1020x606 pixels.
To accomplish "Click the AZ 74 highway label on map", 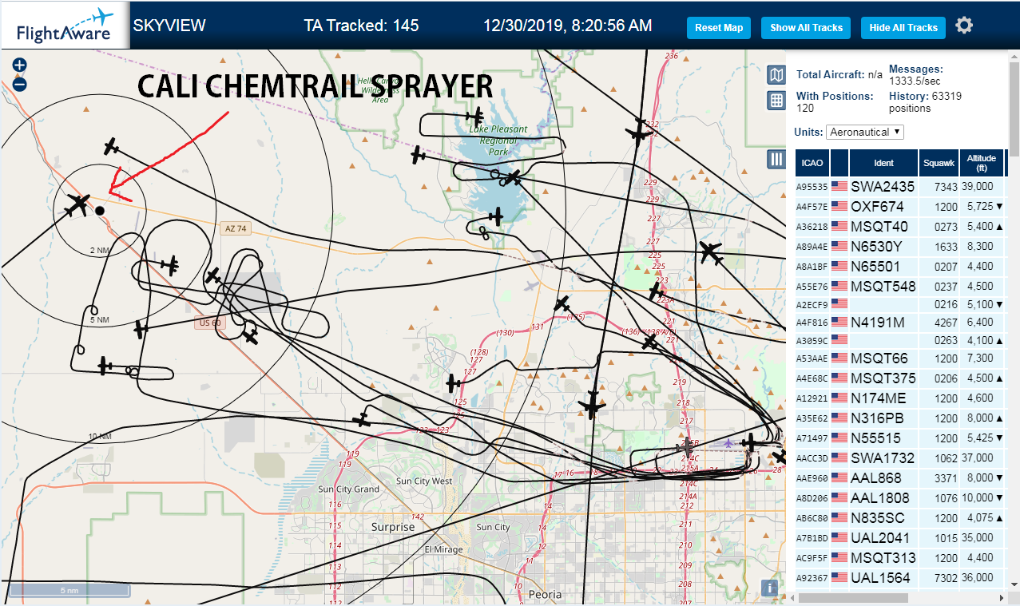I will tap(236, 228).
